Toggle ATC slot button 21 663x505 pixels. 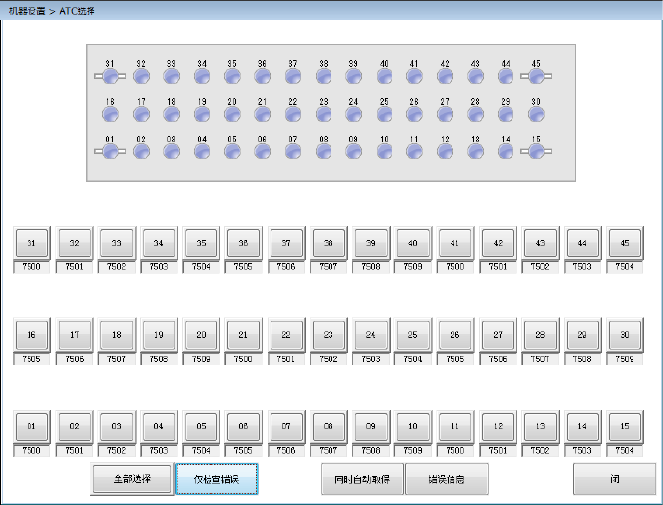(244, 335)
